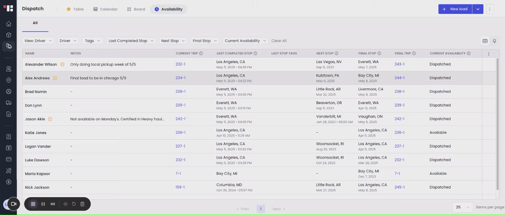Select the All tab
Screen dimensions: 505x215
point(35,23)
